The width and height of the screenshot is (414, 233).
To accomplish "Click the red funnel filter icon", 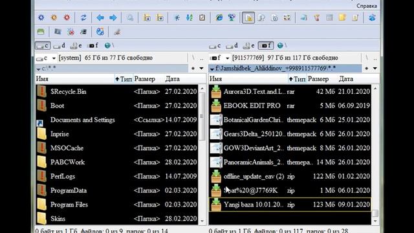I will pyautogui.click(x=317, y=17).
